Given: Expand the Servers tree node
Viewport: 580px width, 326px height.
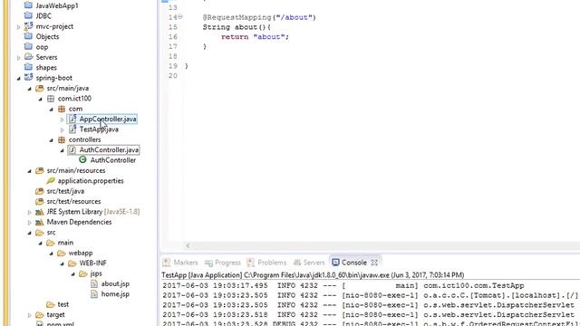Looking at the screenshot, I should [x=18, y=58].
